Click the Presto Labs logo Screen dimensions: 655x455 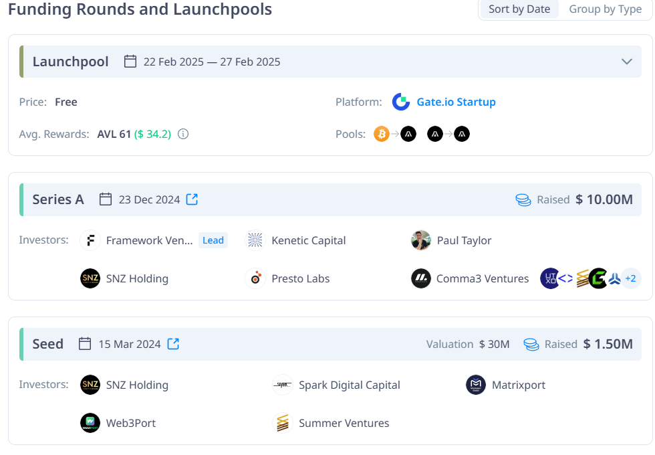point(255,278)
